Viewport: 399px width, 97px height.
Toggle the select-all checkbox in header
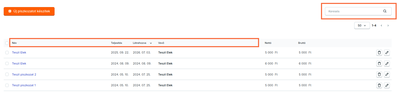pos(7,43)
